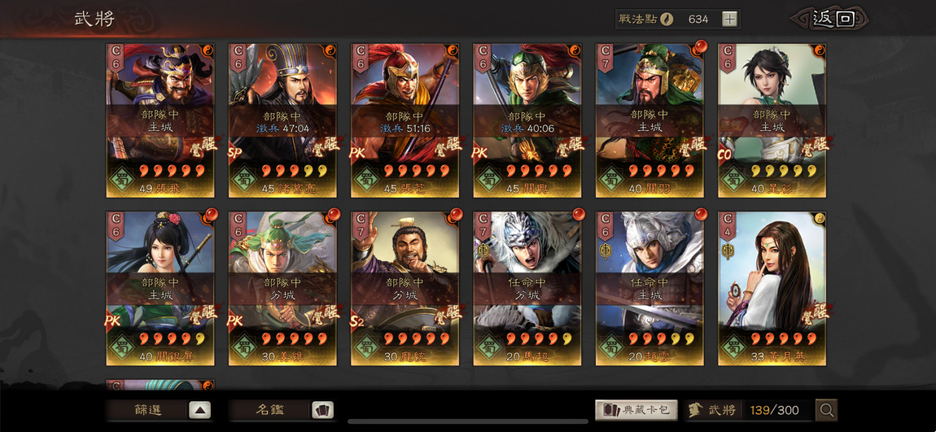Image resolution: width=936 pixels, height=432 pixels.
Task: Expand the 篩選 filter arrow
Action: coord(199,411)
